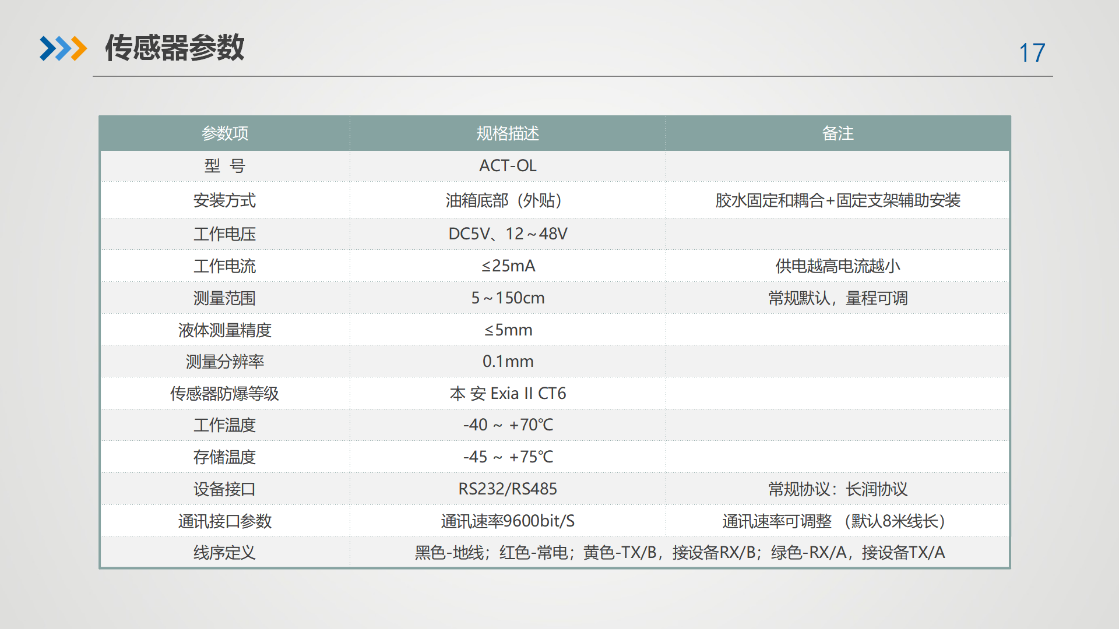
Task: Click the note 胶水固定和耦合+固定支架辅助安装
Action: [838, 200]
